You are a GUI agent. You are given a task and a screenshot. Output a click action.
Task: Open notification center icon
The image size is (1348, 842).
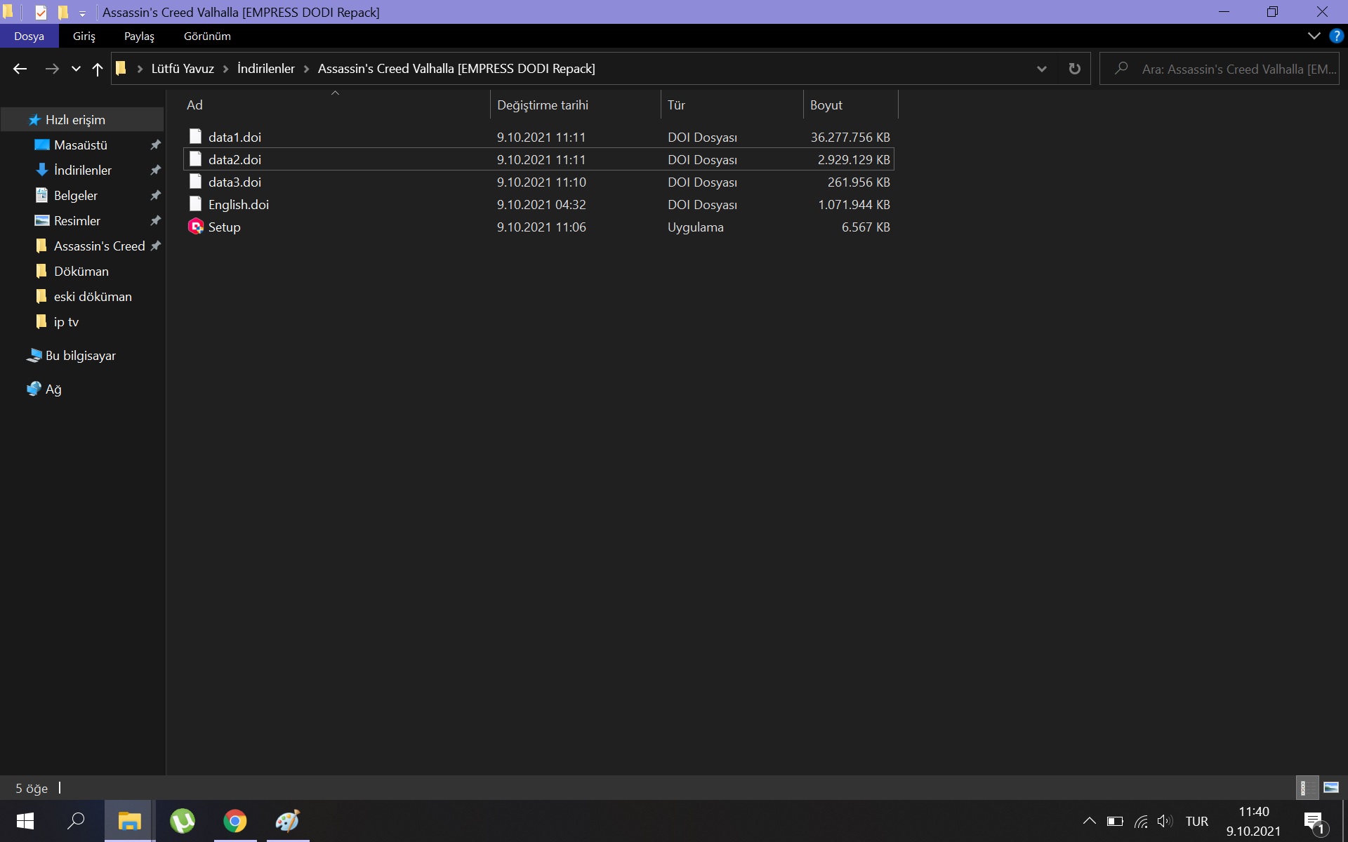click(x=1314, y=822)
